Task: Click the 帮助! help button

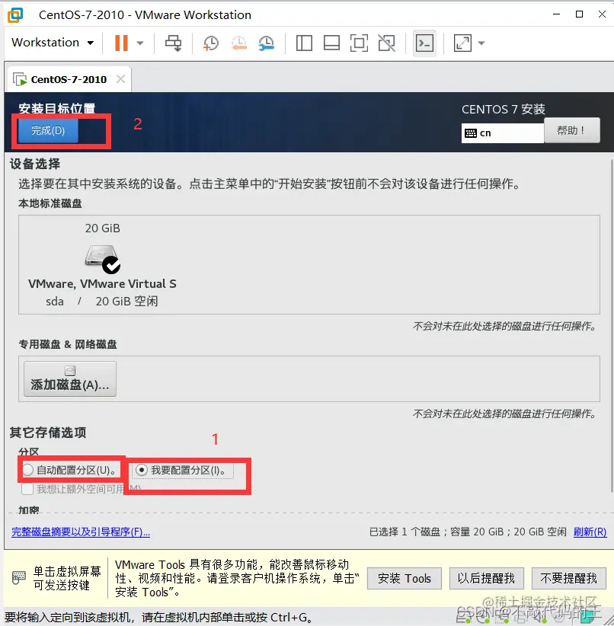Action: tap(571, 130)
